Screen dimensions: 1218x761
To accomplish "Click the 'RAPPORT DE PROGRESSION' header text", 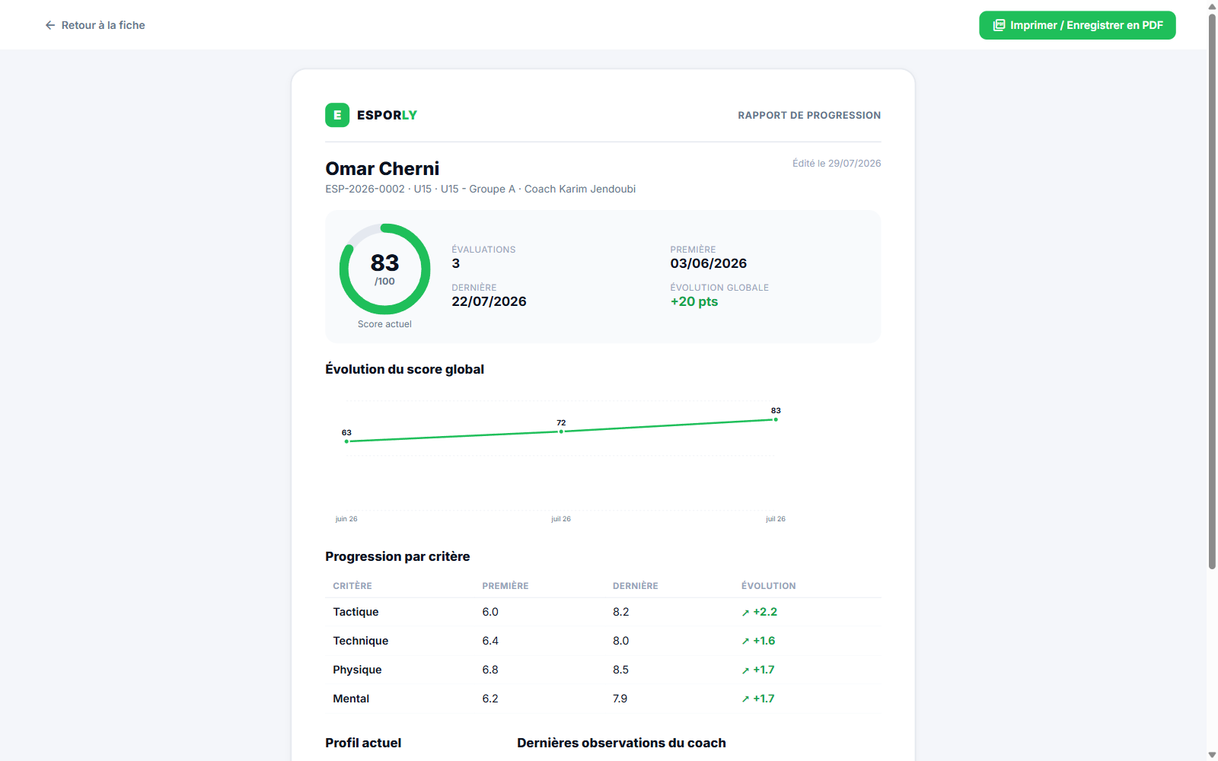I will [809, 116].
